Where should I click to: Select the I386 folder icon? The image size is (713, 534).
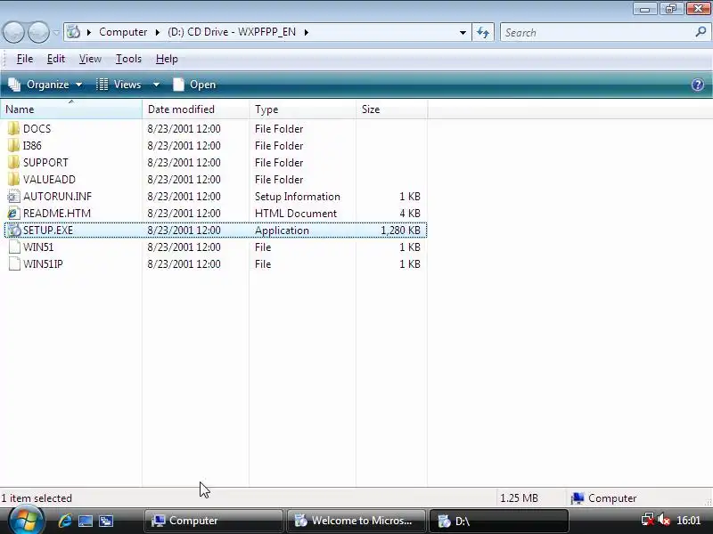point(14,145)
